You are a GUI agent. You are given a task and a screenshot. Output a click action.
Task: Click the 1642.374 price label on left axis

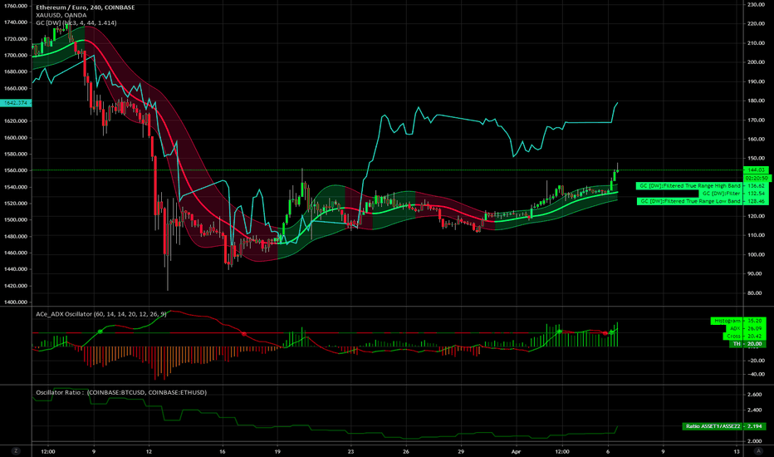coord(16,103)
